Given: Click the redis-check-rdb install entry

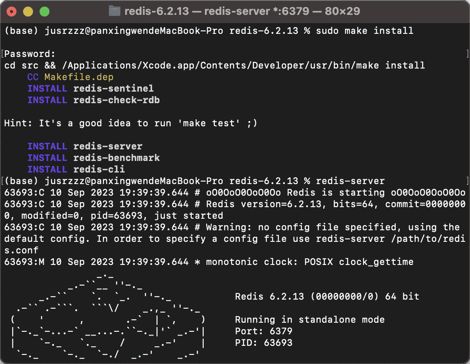Looking at the screenshot, I should 116,100.
